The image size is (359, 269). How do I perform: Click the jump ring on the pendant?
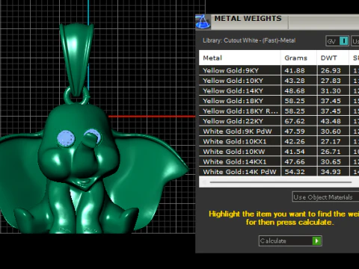click(x=76, y=96)
